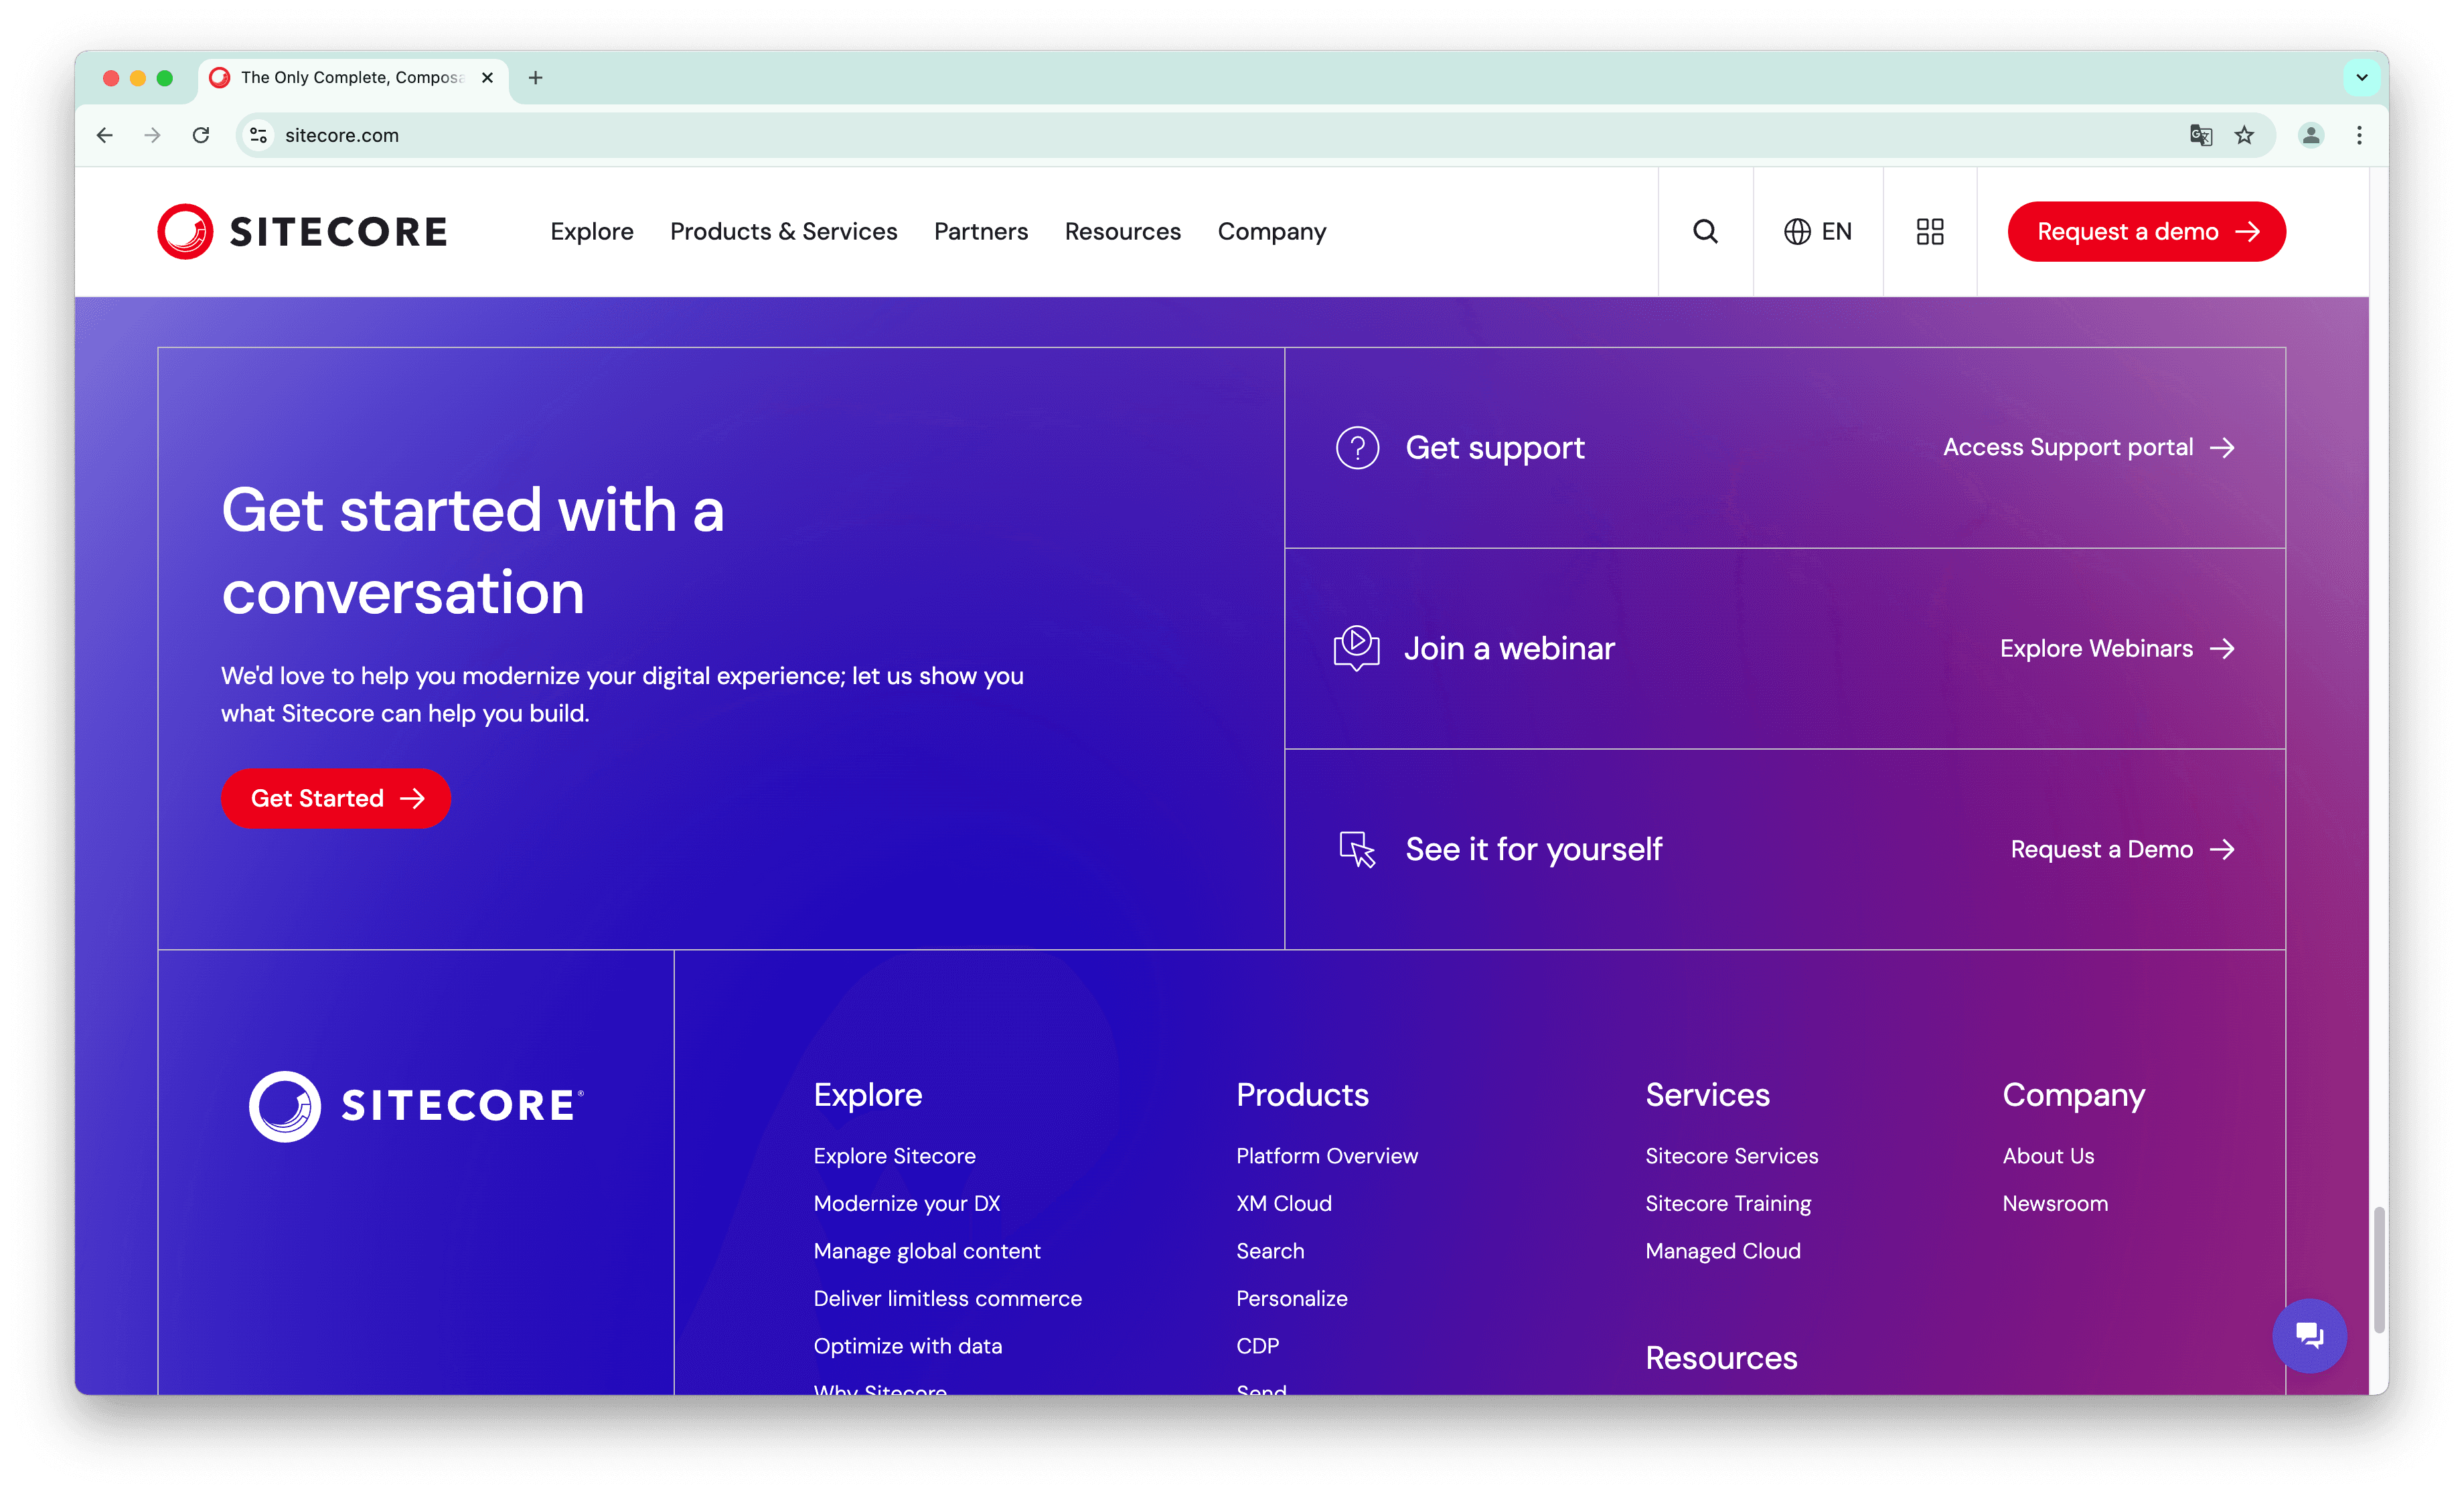Open the chat bubble widget
The height and width of the screenshot is (1494, 2464).
[x=2308, y=1335]
